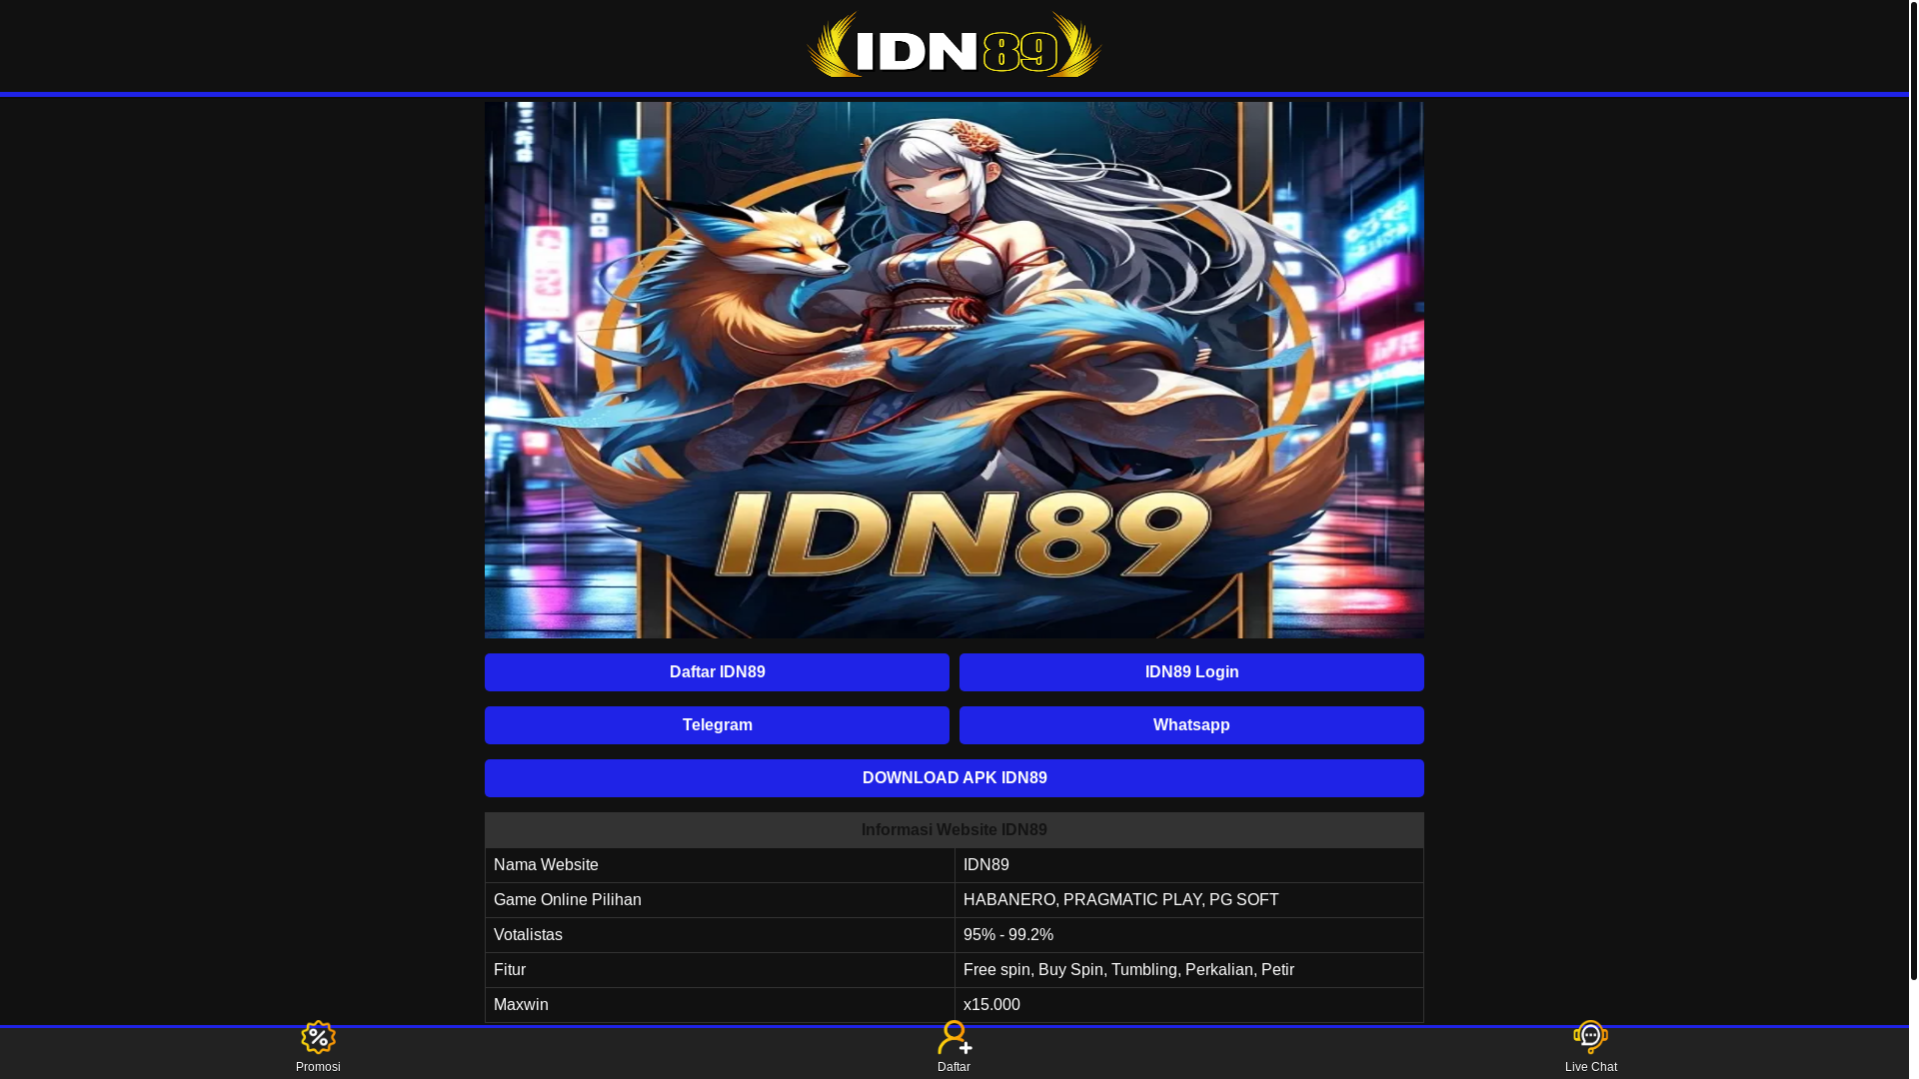1919x1079 pixels.
Task: Open the Telegram contact button
Action: (717, 725)
